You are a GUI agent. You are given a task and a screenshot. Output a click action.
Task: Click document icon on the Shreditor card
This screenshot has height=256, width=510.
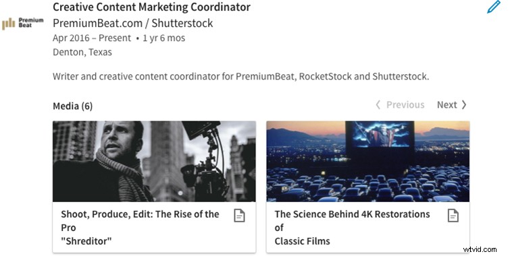click(x=239, y=216)
